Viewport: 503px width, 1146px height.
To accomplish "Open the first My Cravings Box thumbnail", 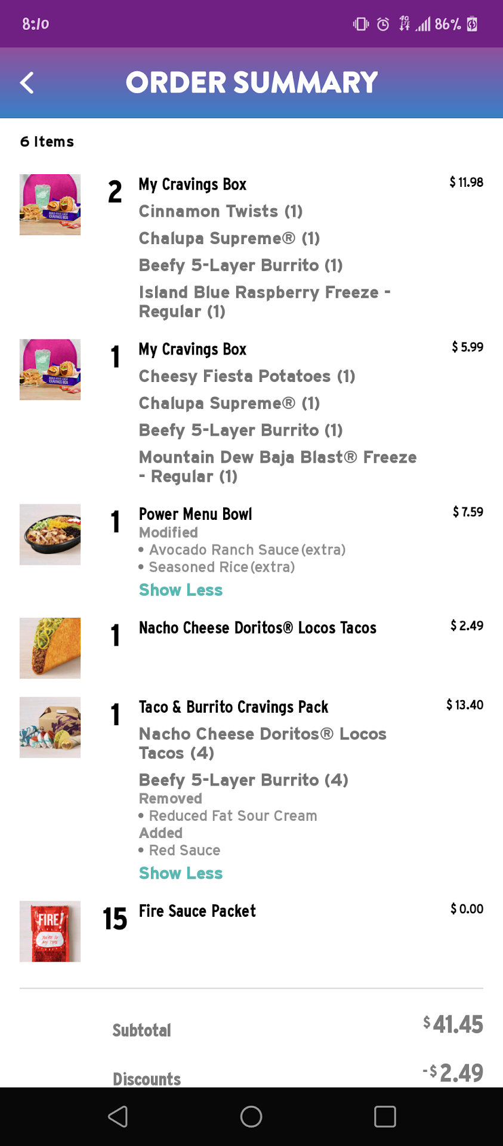I will tap(50, 205).
